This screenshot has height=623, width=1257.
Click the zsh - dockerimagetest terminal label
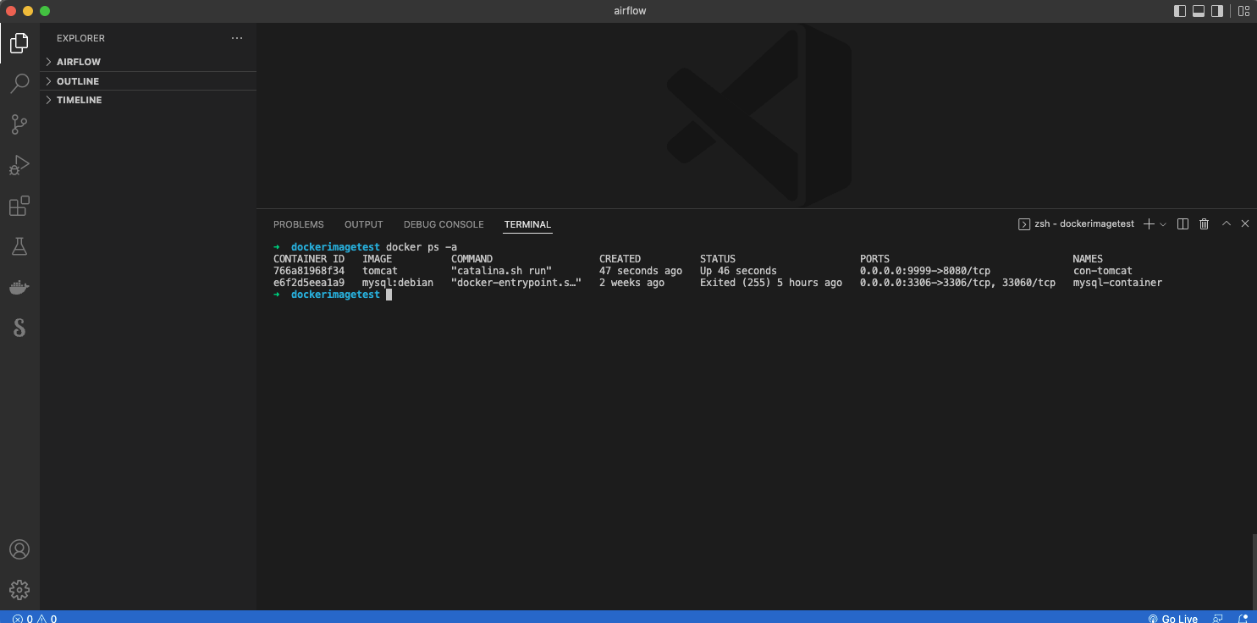click(x=1076, y=224)
